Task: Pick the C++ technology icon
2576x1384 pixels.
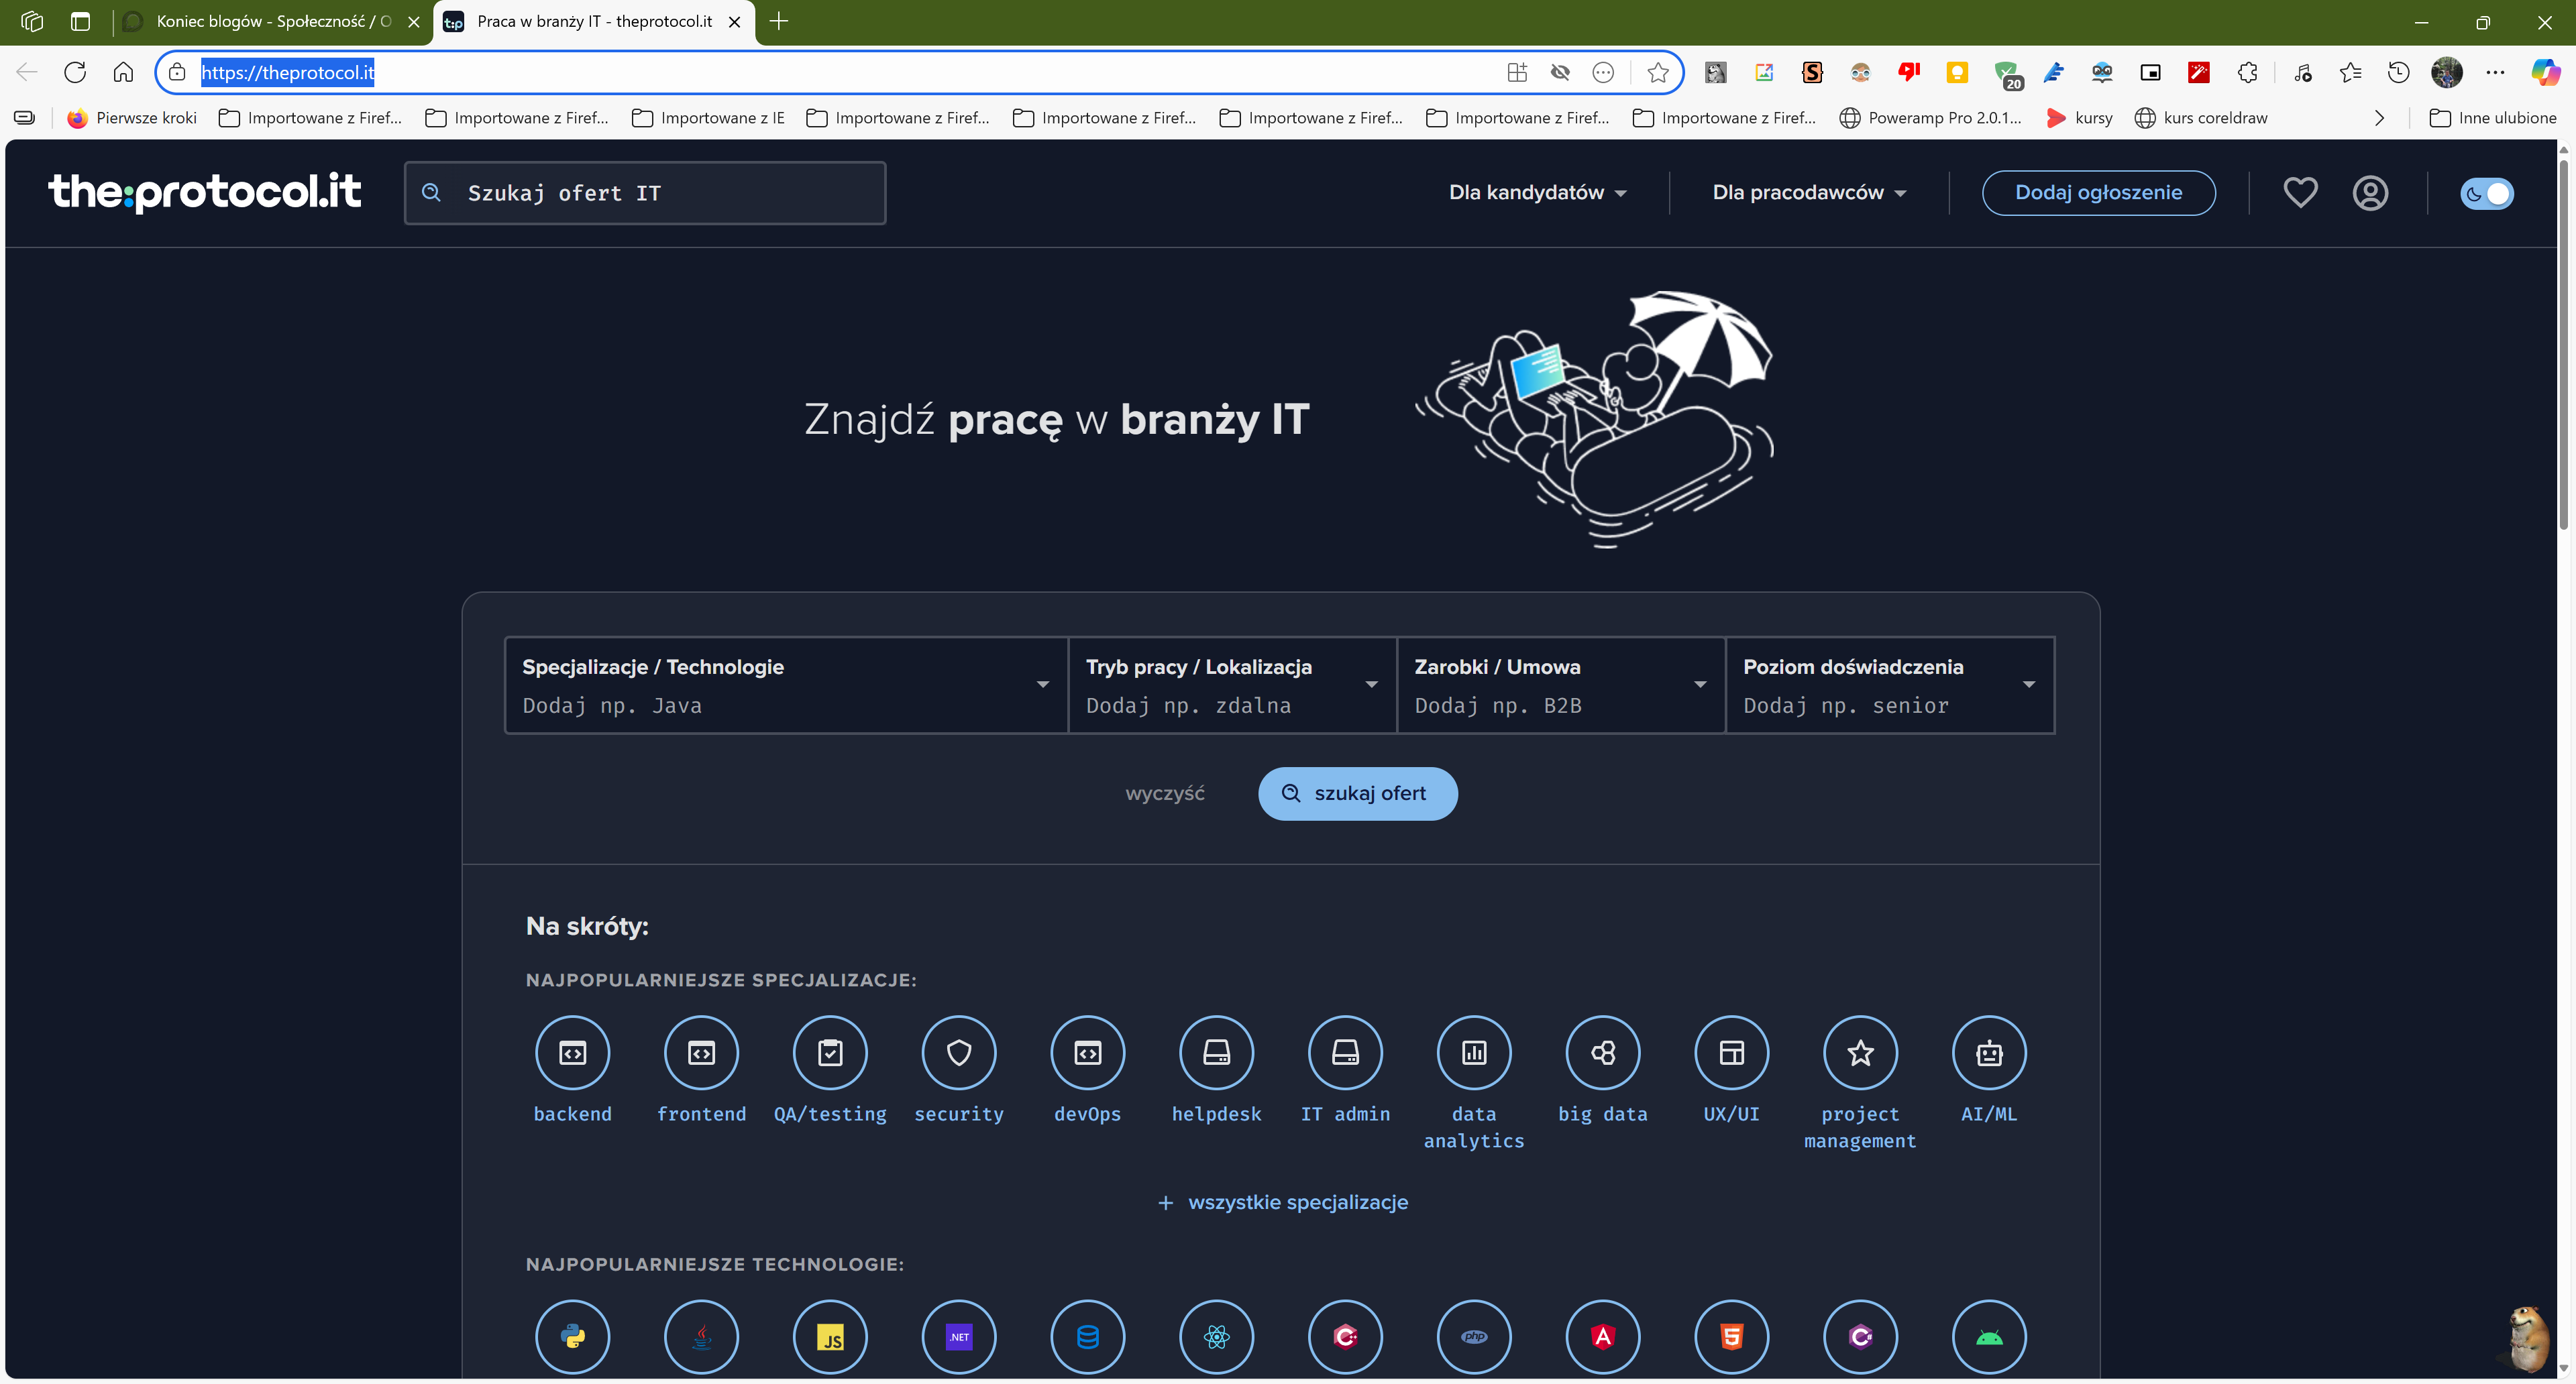Action: click(x=1345, y=1336)
